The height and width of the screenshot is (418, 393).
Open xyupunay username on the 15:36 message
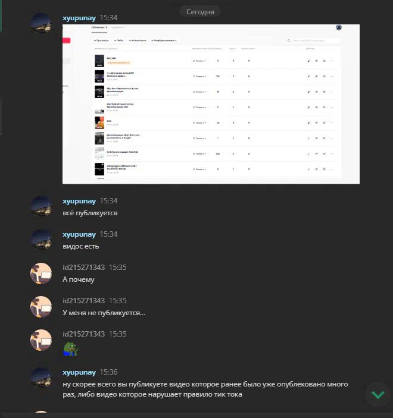[x=79, y=372]
